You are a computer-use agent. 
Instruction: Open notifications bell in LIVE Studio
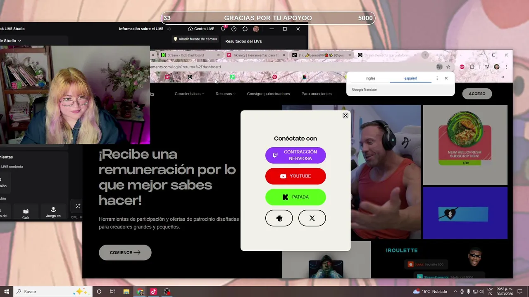tap(223, 29)
